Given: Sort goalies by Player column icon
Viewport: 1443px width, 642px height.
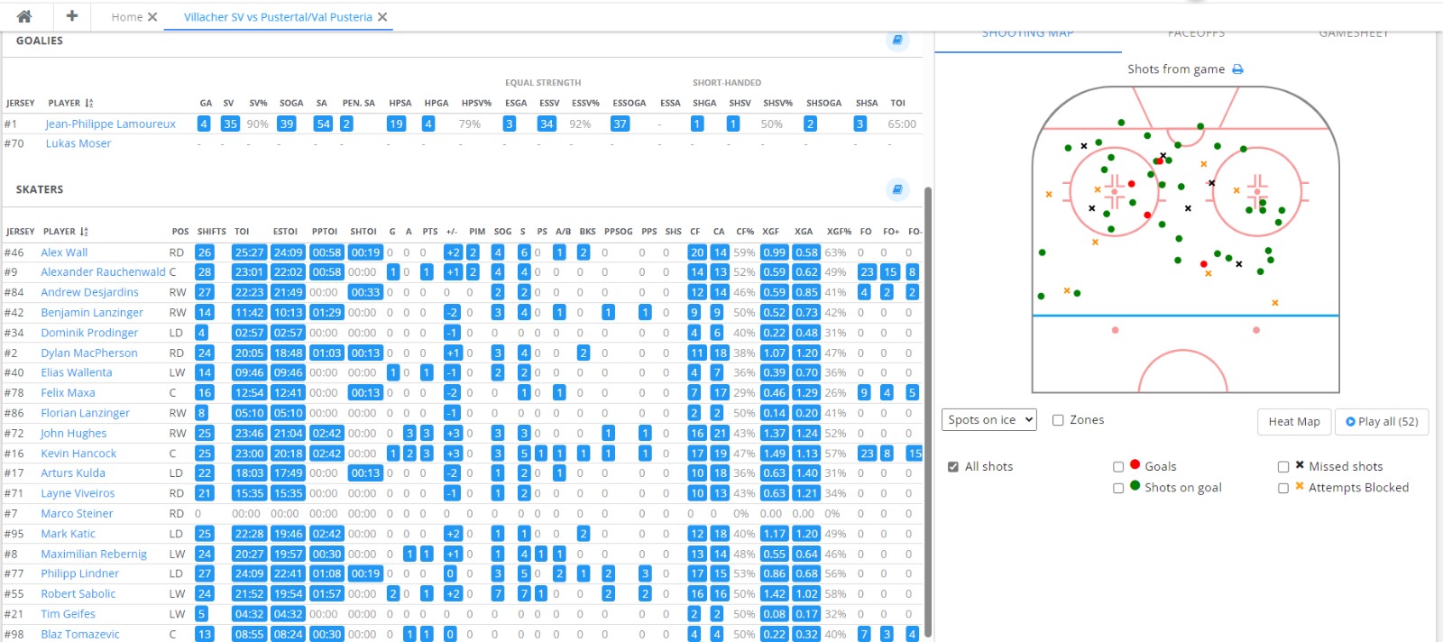Looking at the screenshot, I should [89, 104].
